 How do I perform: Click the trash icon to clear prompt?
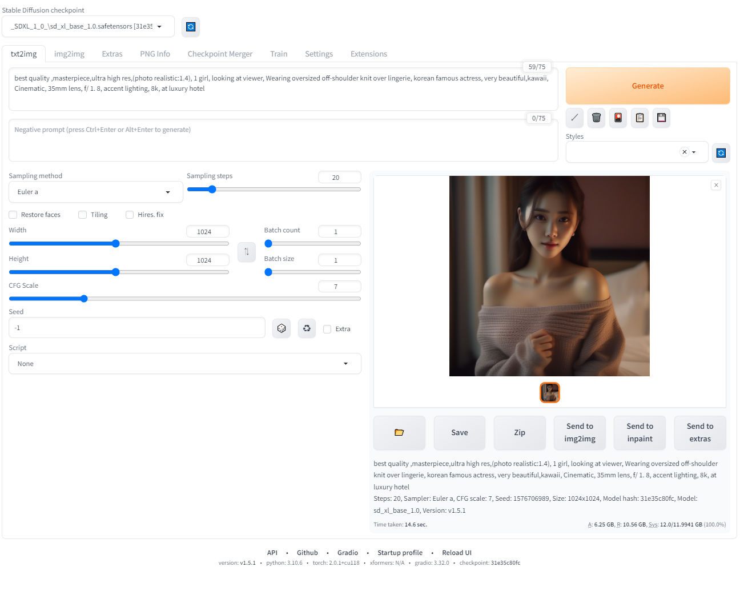(x=596, y=118)
